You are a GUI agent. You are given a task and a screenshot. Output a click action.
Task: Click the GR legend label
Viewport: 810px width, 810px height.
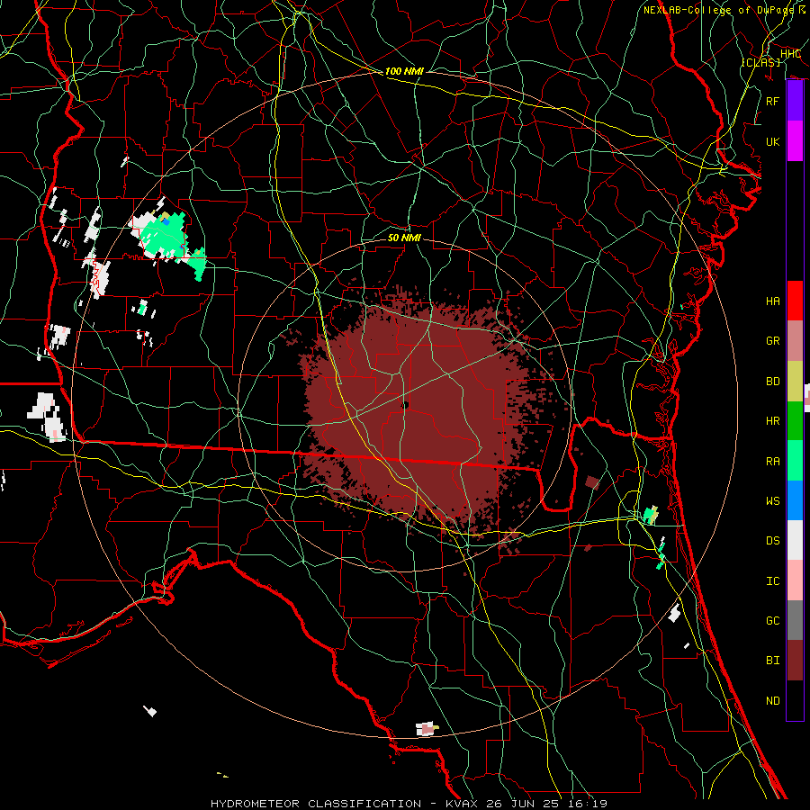773,341
